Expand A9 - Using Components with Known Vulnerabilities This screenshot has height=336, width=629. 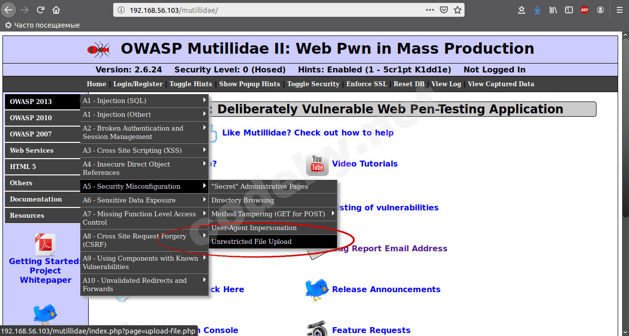coord(145,263)
